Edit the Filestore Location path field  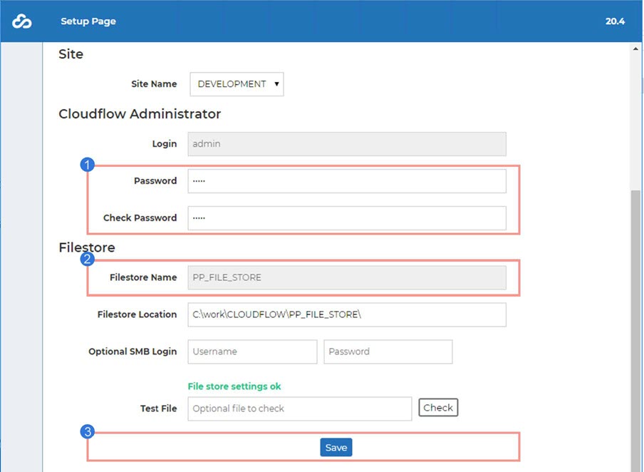pyautogui.click(x=347, y=314)
